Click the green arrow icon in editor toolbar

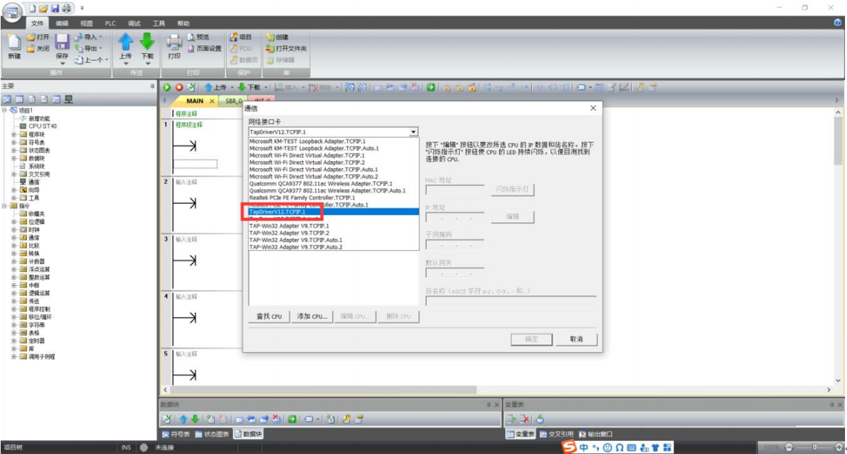click(x=431, y=87)
